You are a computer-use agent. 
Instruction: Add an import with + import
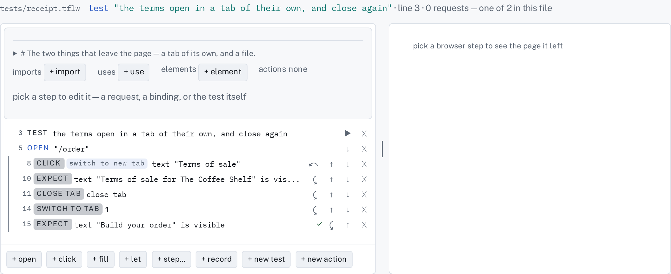click(x=65, y=72)
